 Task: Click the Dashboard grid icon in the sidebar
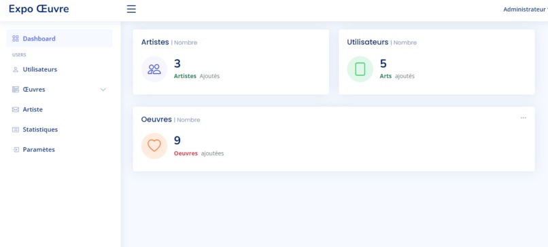[x=16, y=39]
